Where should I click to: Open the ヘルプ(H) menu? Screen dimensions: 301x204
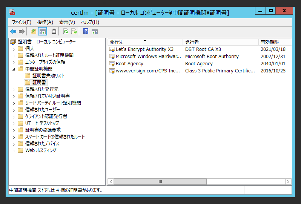(x=90, y=22)
